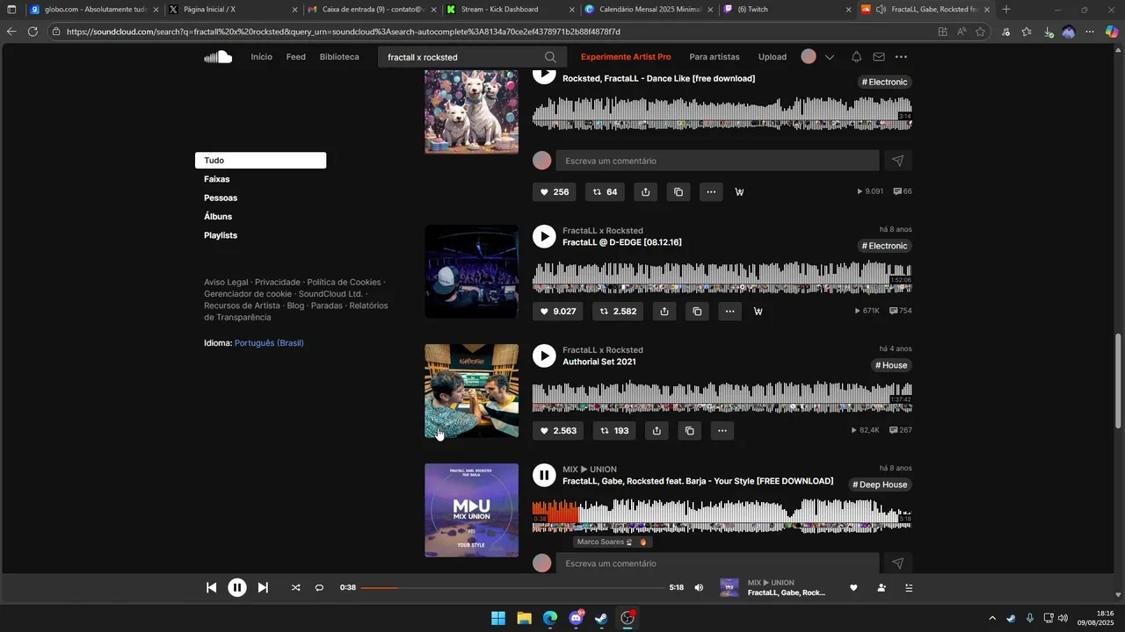Image resolution: width=1125 pixels, height=632 pixels.
Task: Click the # House tag
Action: coord(891,365)
